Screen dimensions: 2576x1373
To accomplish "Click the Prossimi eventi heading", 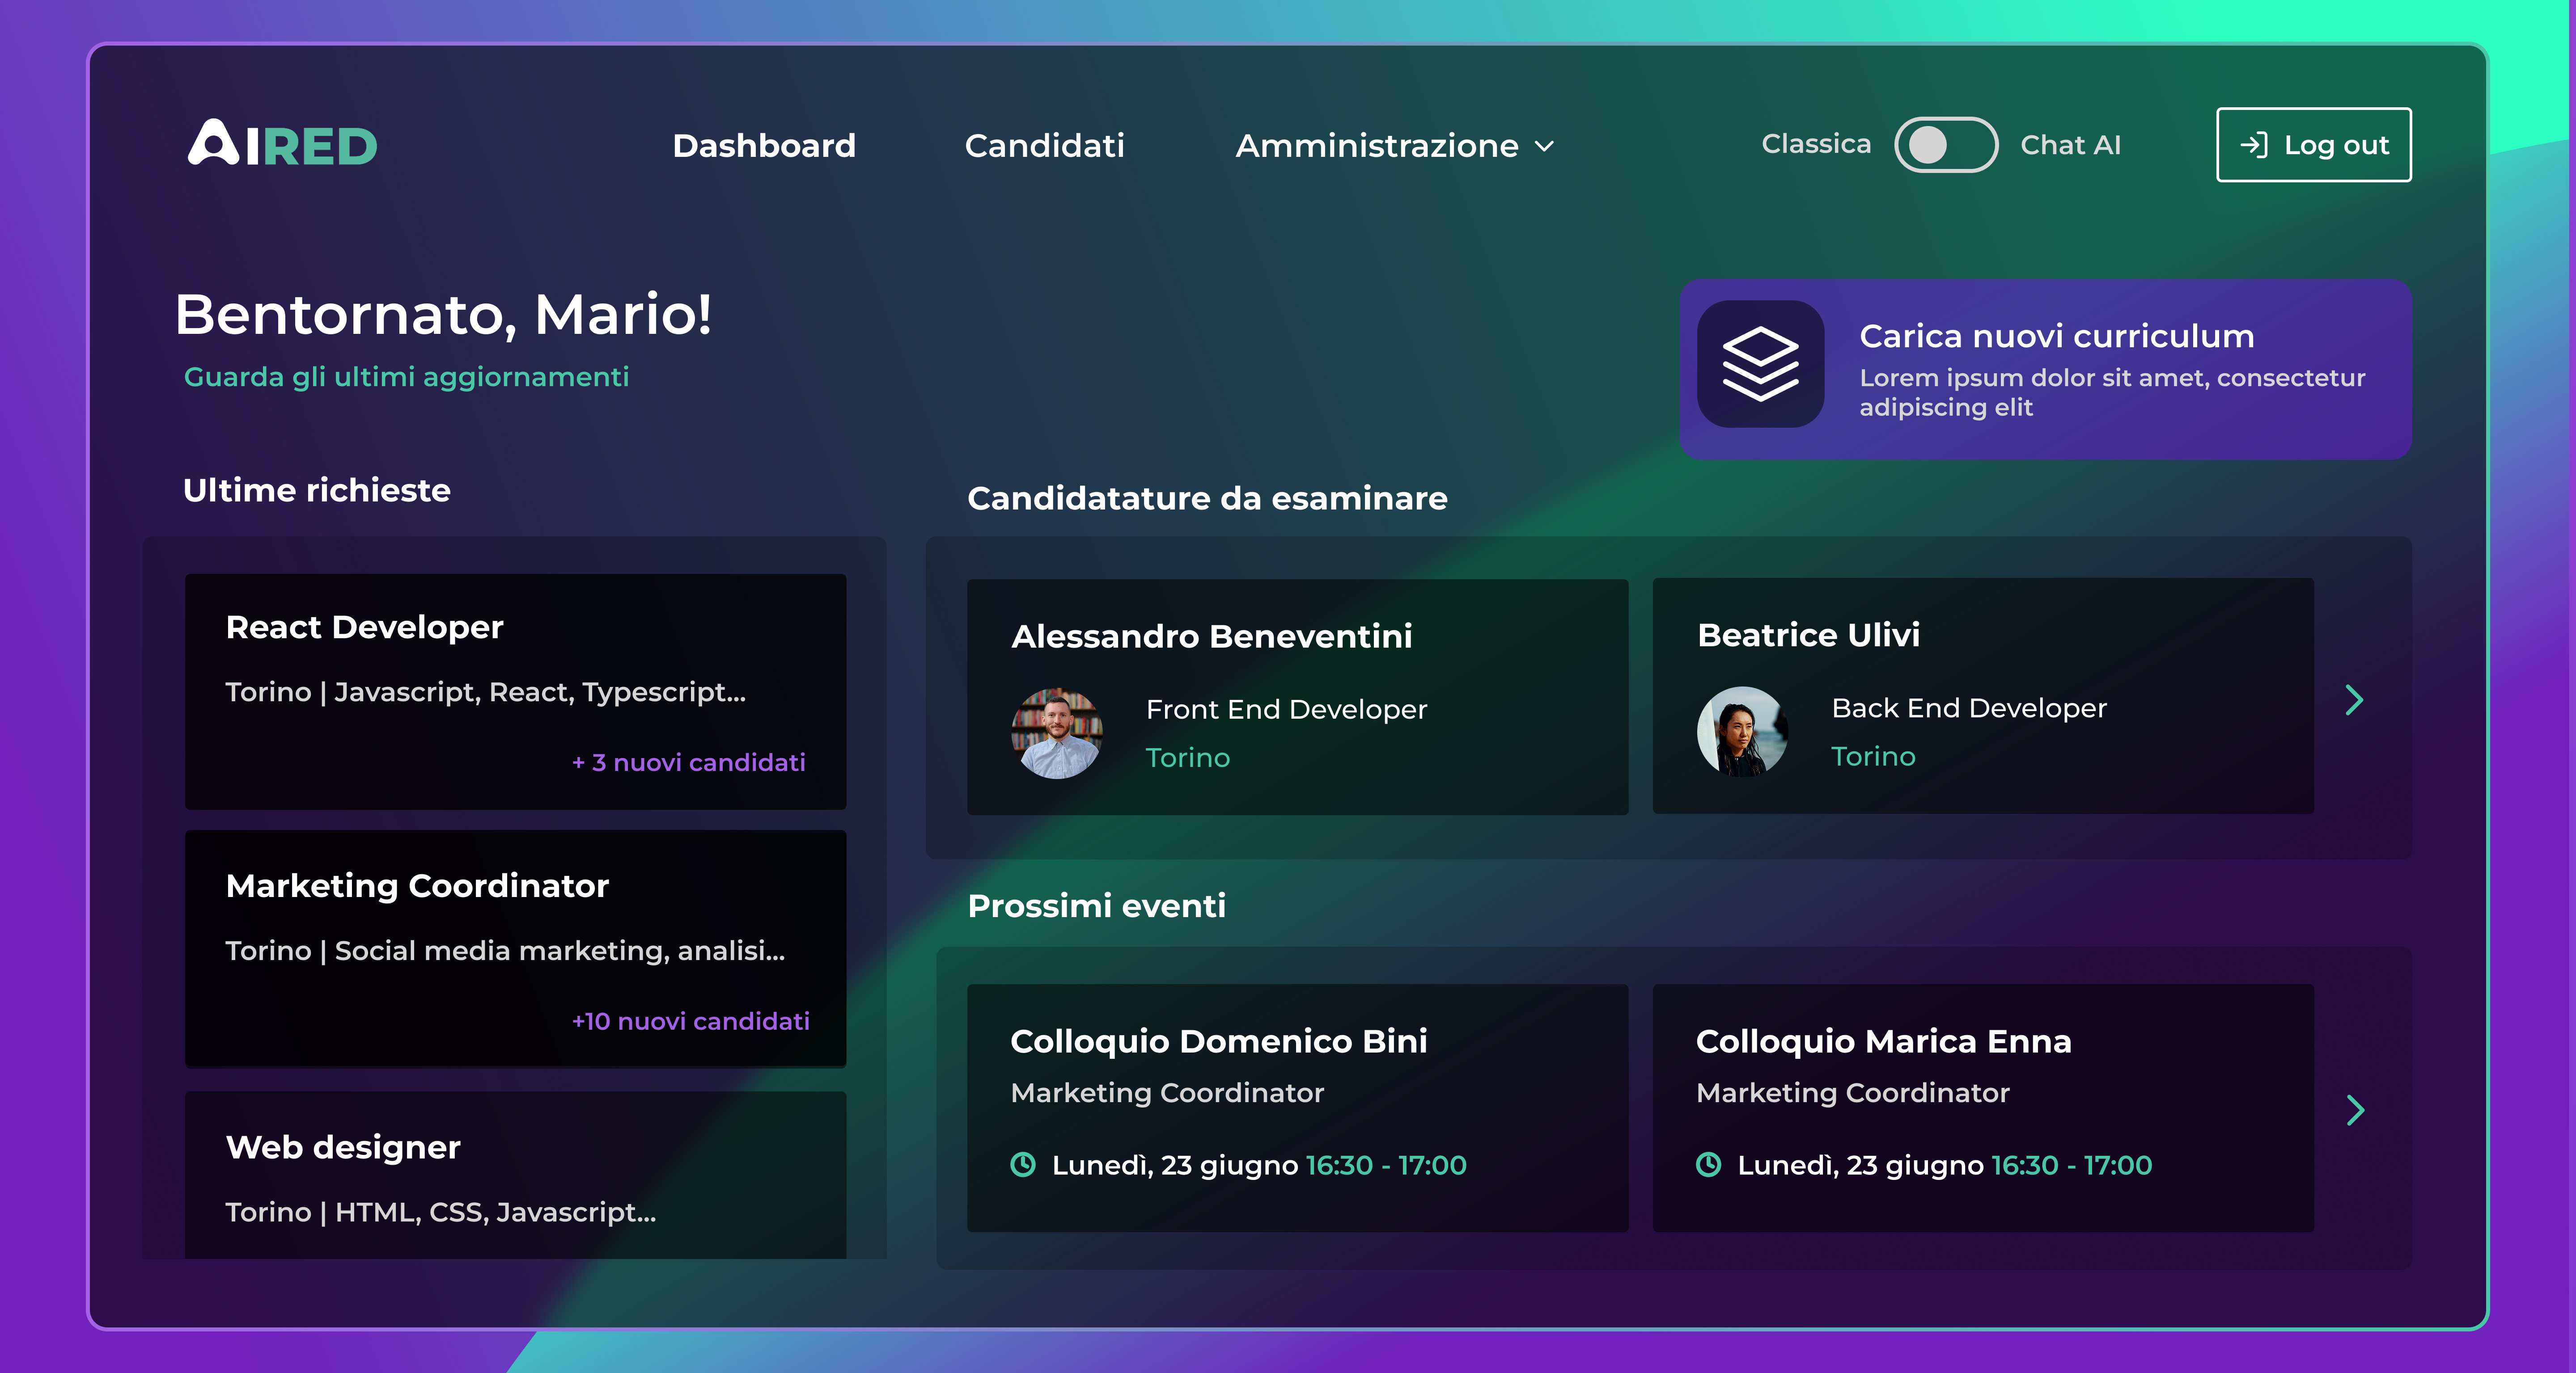I will click(x=1097, y=906).
